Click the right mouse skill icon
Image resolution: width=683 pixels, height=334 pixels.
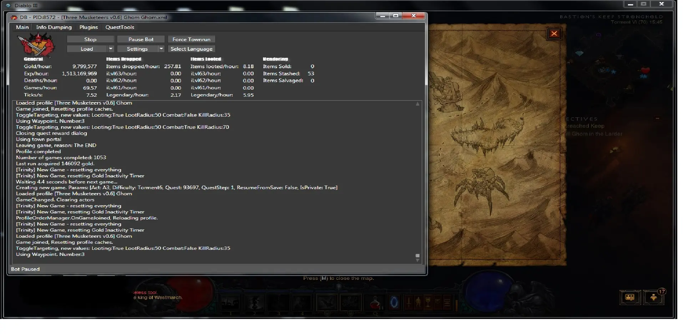coord(350,303)
